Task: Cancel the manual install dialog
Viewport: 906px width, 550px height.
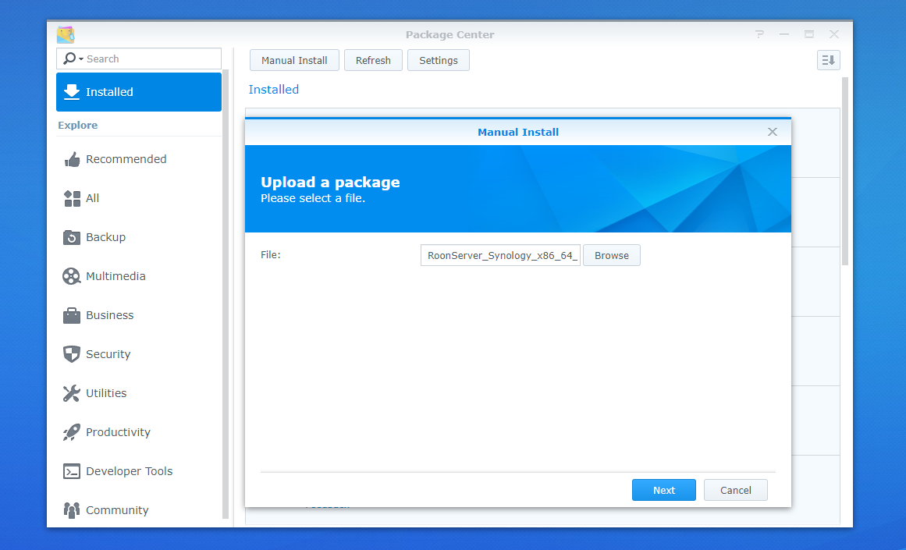Action: click(735, 490)
